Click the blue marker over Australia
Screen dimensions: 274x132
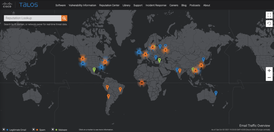pos(216,93)
